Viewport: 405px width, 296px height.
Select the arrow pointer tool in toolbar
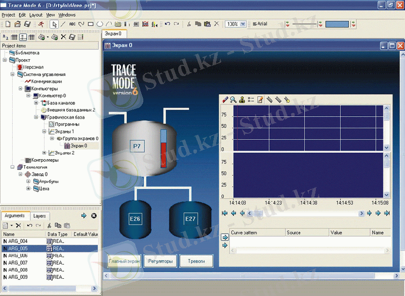(x=55, y=24)
